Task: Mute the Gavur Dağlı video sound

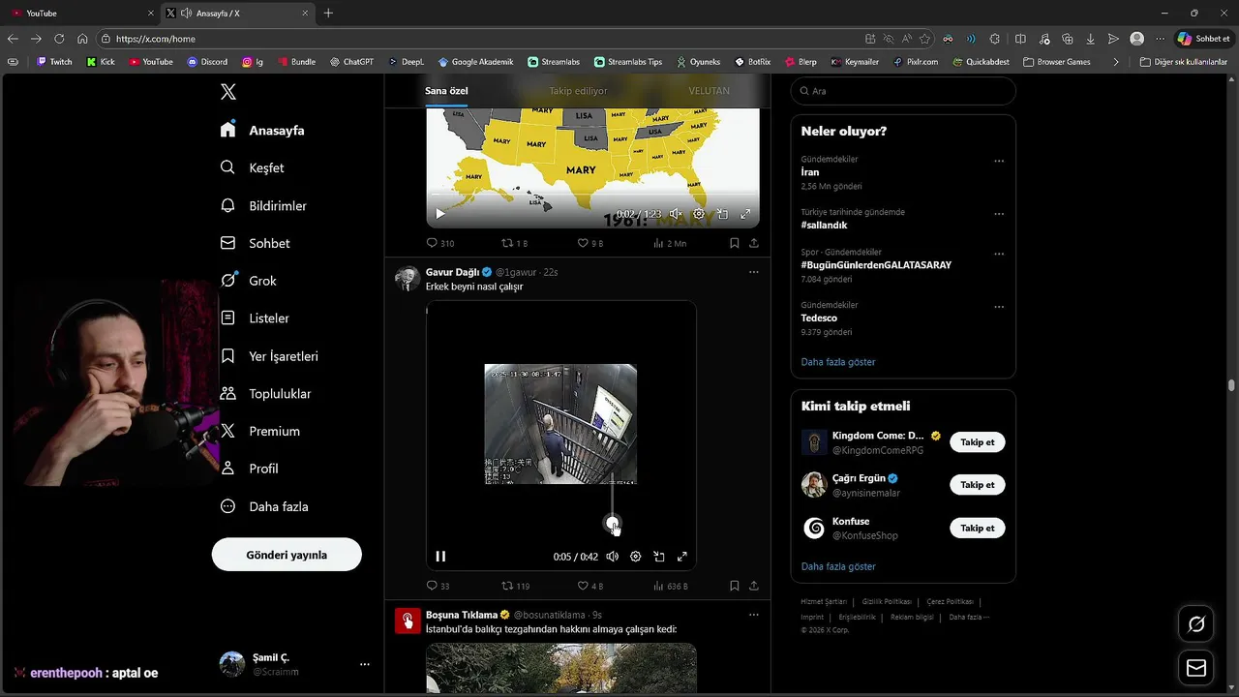Action: coord(613,557)
